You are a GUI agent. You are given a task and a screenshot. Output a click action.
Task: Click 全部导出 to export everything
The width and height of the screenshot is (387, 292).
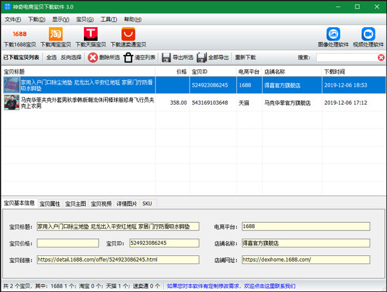[x=213, y=57]
